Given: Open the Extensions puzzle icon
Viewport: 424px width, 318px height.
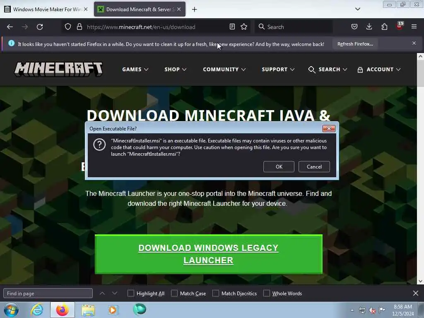Looking at the screenshot, I should click(x=384, y=26).
